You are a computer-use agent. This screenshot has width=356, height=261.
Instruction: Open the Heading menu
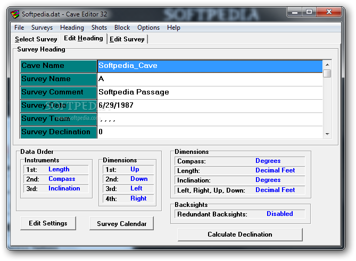72,28
